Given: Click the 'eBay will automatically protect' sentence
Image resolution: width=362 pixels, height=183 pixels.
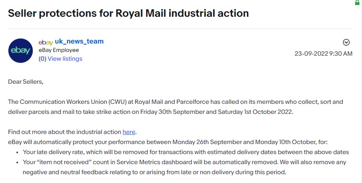Looking at the screenshot, I should click(x=168, y=142).
